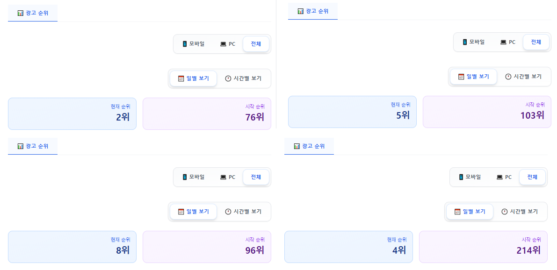Screen dimensions: 557x270
Task: Click the calendar icon in the 96위 panel
Action: click(x=181, y=212)
